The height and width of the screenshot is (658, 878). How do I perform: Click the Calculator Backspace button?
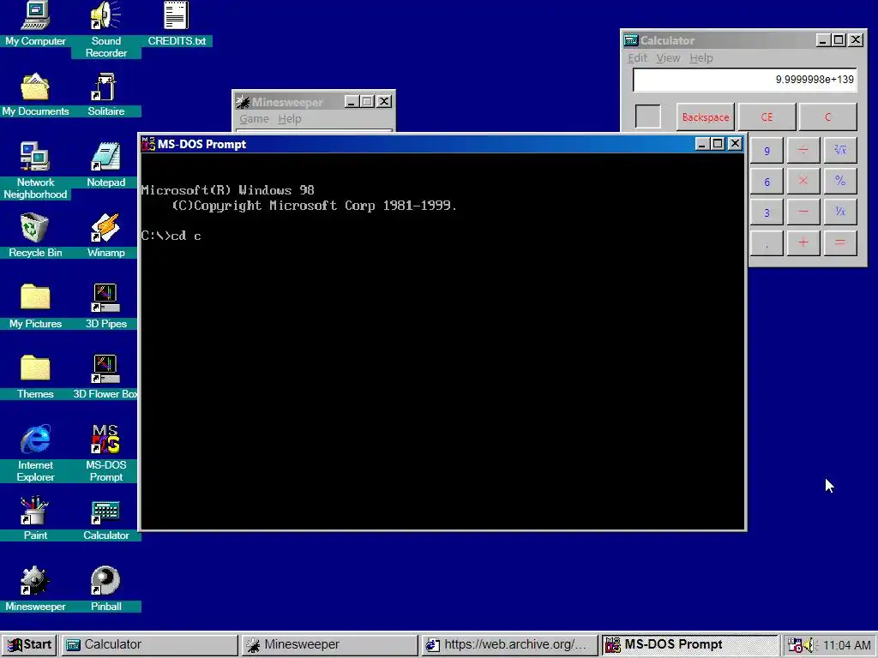pyautogui.click(x=706, y=117)
